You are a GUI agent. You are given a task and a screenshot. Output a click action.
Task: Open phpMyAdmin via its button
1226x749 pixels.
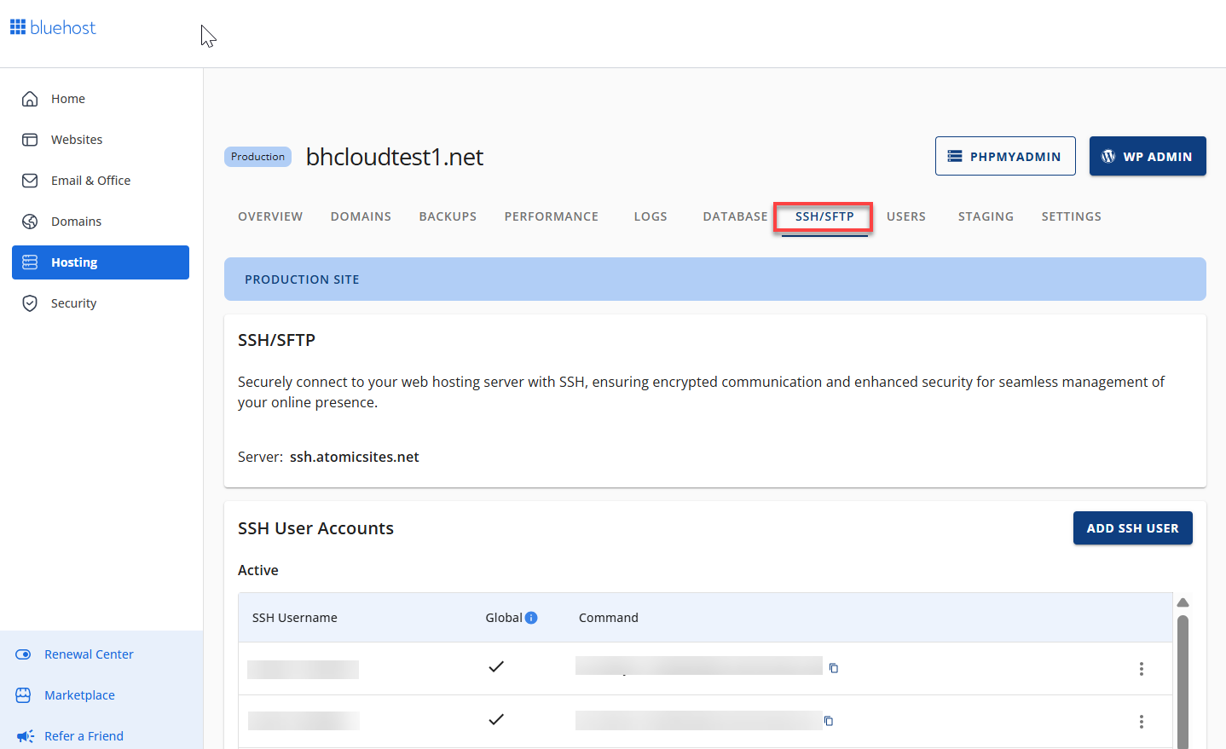click(1004, 157)
